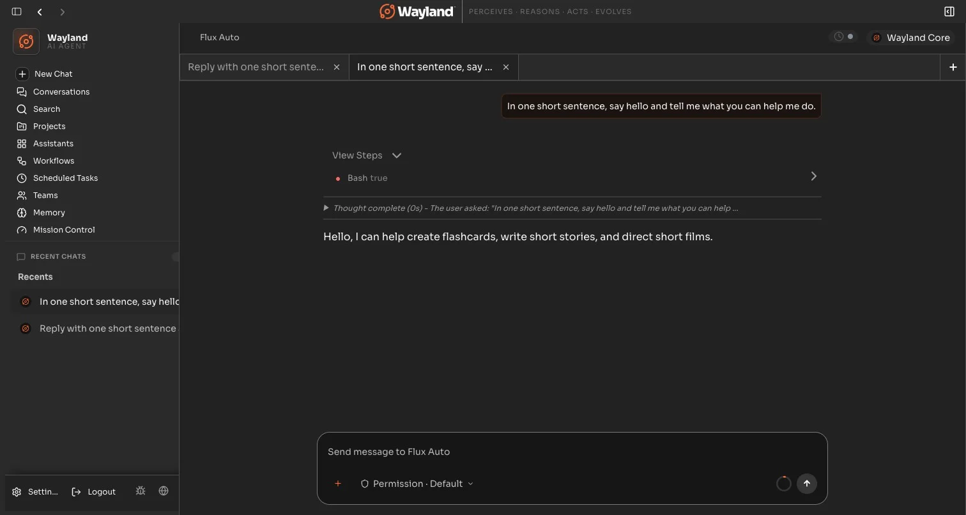Click the Workflows icon
This screenshot has width=966, height=515.
tap(22, 161)
